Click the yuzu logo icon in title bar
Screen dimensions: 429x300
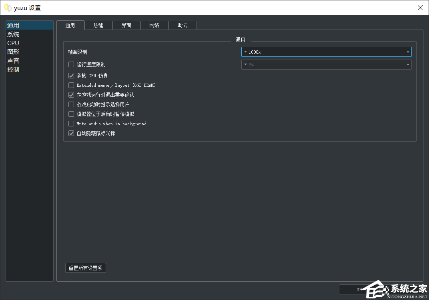tap(8, 8)
